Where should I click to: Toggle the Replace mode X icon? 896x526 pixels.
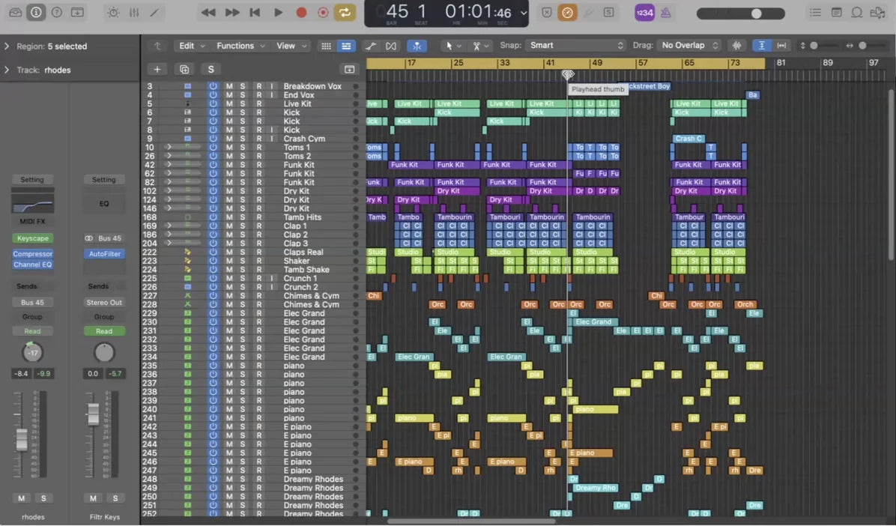pyautogui.click(x=547, y=12)
